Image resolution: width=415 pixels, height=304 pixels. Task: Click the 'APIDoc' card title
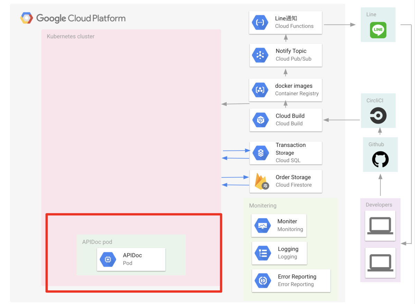coord(132,255)
